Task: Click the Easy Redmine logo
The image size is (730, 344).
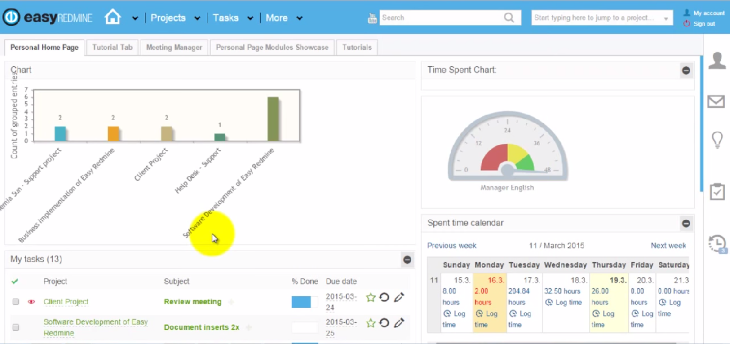Action: pyautogui.click(x=47, y=18)
